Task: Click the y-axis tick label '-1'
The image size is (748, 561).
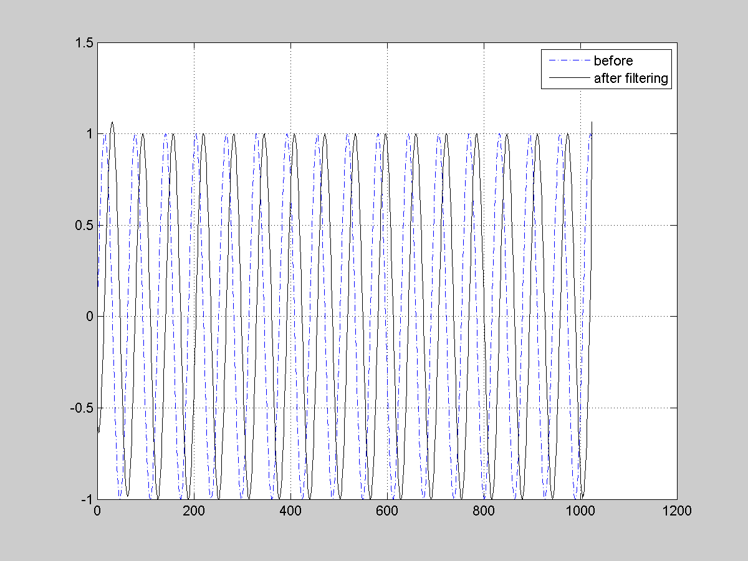Action: click(87, 499)
